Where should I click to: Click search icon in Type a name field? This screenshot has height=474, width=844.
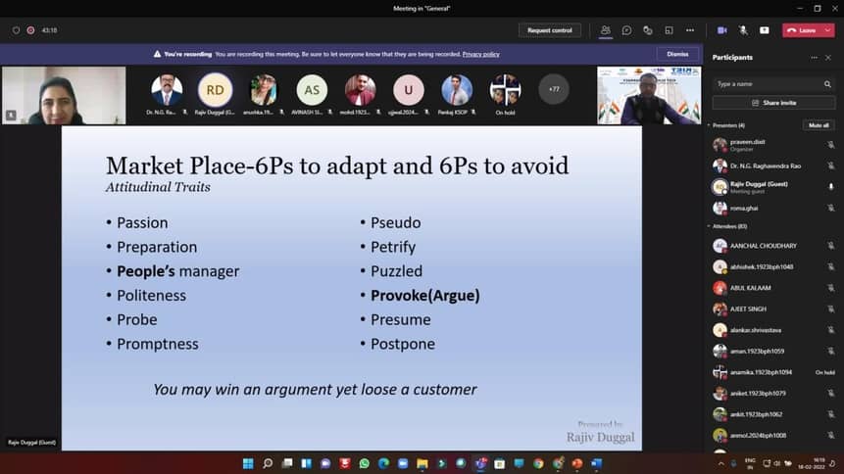(x=829, y=84)
